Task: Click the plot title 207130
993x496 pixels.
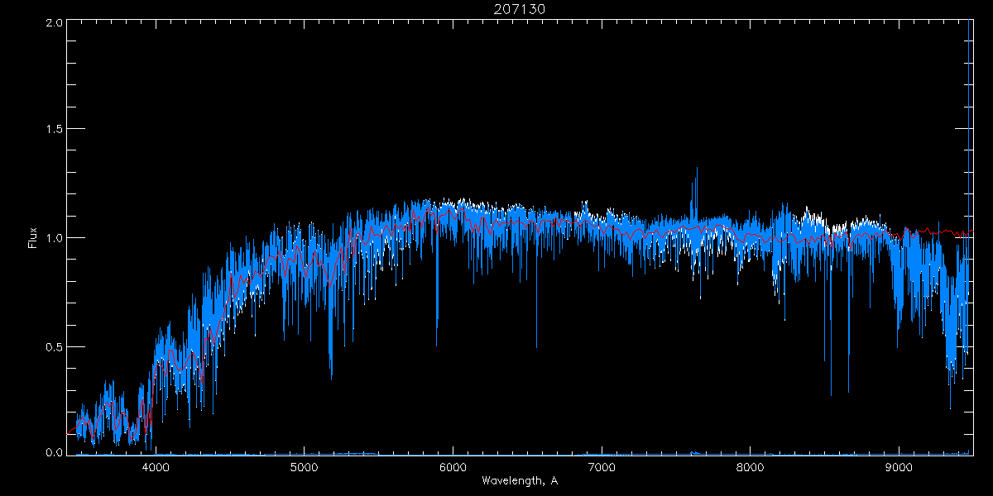Action: point(520,9)
